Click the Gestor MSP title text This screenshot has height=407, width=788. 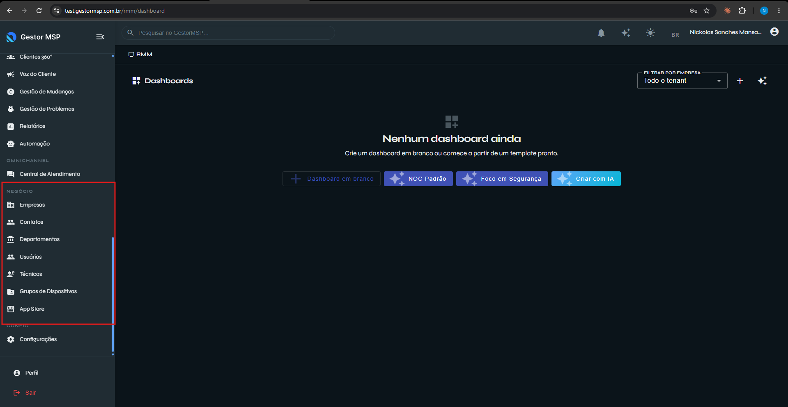40,37
